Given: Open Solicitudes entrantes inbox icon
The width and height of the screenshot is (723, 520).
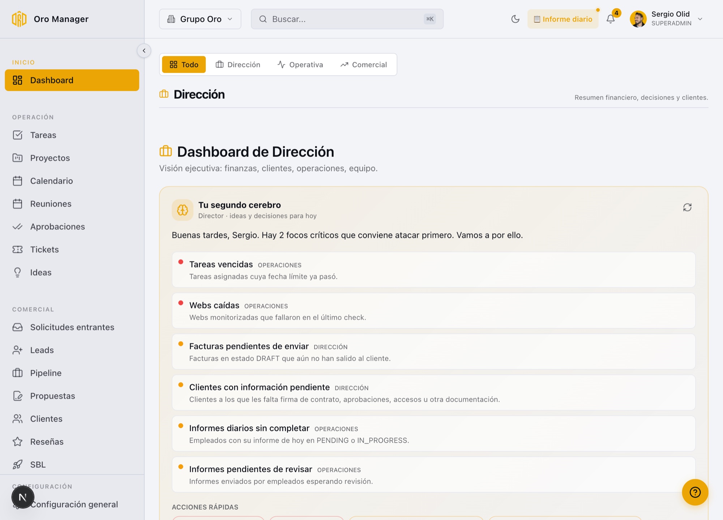Looking at the screenshot, I should coord(17,327).
